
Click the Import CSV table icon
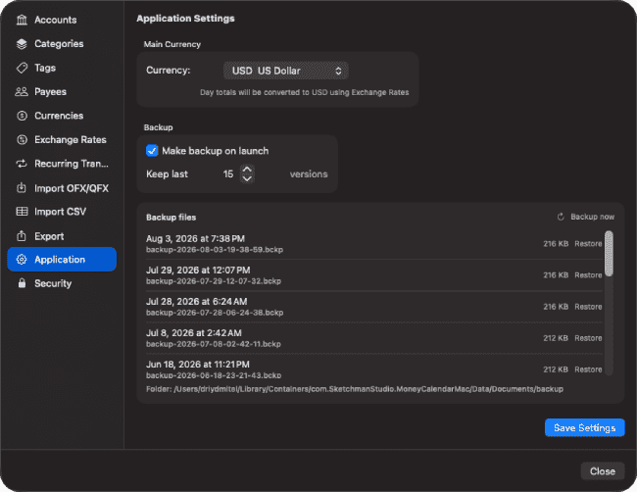pyautogui.click(x=22, y=212)
